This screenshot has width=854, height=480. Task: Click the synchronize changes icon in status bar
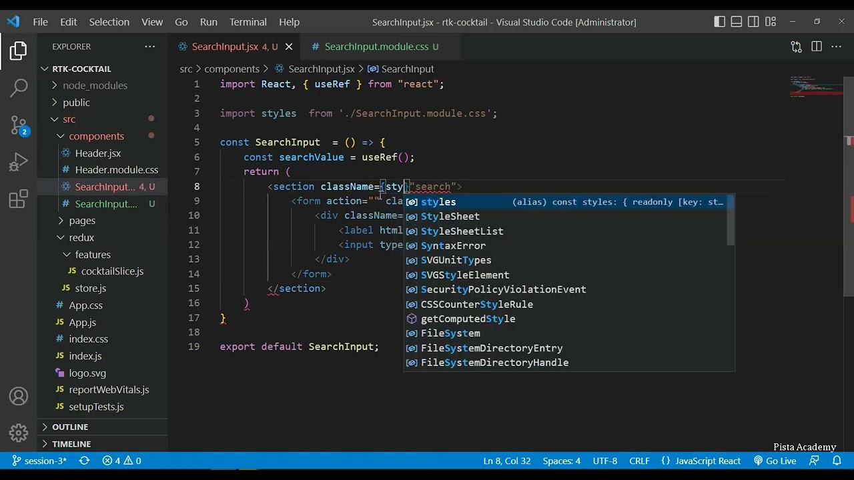[84, 461]
